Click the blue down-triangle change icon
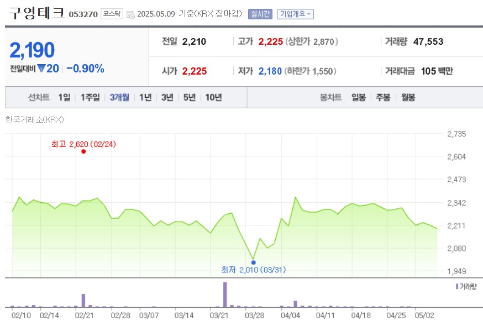The image size is (483, 326). [x=41, y=68]
